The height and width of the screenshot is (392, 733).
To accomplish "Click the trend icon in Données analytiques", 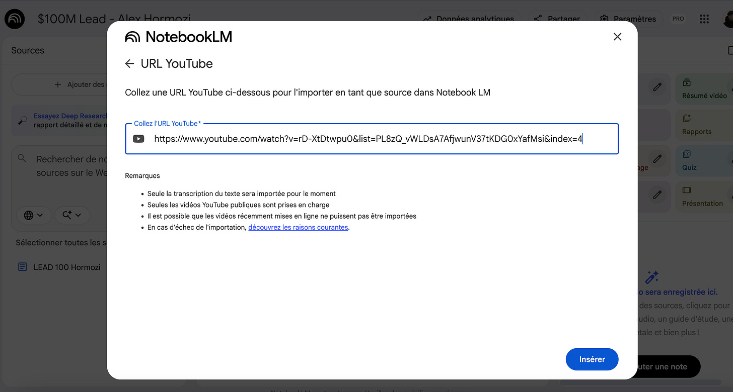I will [x=427, y=19].
